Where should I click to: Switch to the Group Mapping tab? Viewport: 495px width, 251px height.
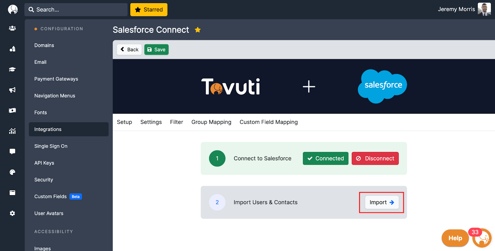click(211, 122)
